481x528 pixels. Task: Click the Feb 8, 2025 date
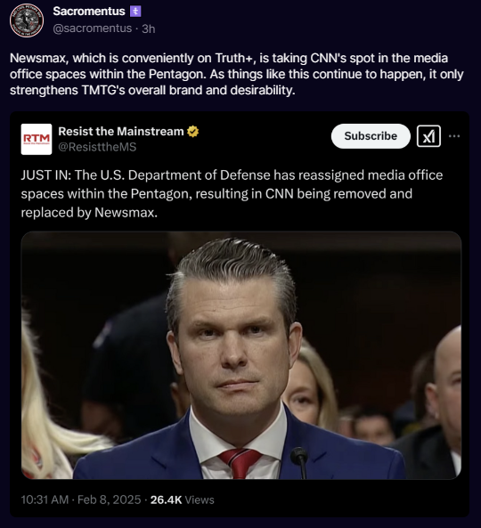(110, 500)
